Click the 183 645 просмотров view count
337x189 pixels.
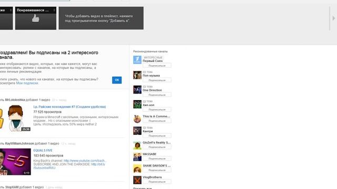pyautogui.click(x=48, y=155)
